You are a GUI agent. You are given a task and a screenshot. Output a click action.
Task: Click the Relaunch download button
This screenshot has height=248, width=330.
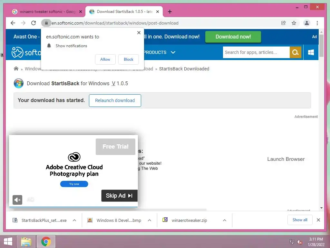(x=115, y=101)
